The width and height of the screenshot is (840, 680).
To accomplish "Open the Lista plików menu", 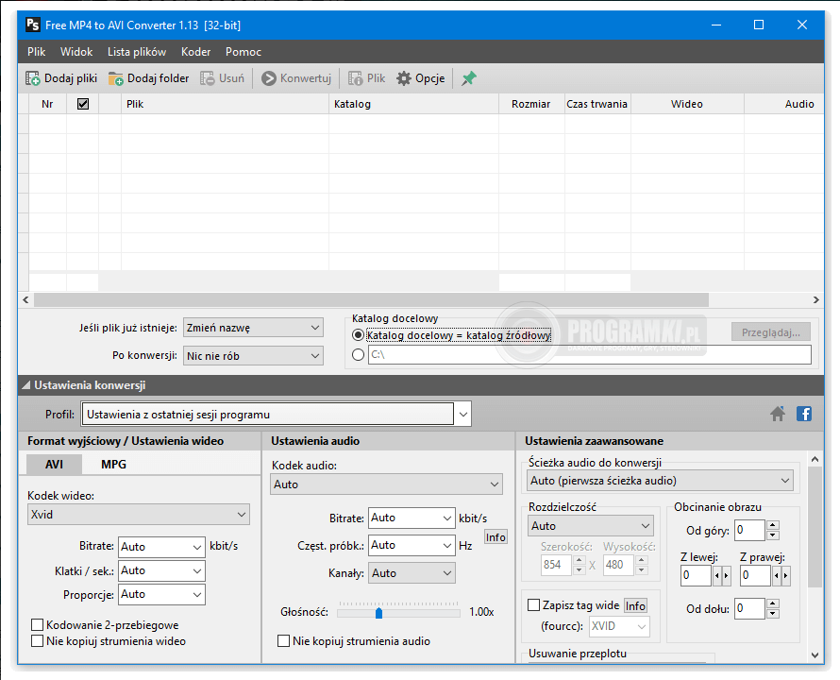I will coord(137,52).
